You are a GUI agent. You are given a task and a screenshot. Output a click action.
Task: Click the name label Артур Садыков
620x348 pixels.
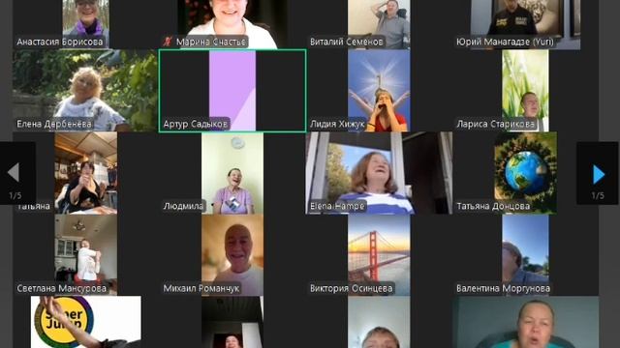pos(196,124)
